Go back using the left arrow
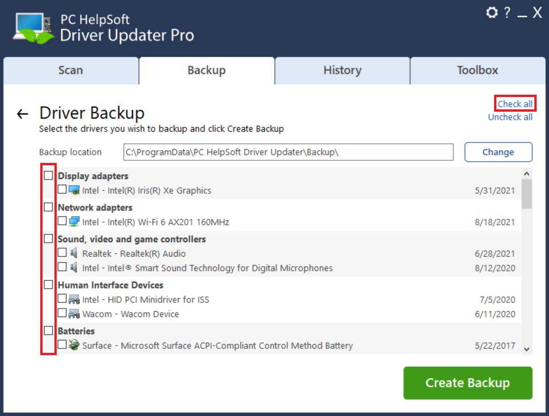This screenshot has height=416, width=549. pos(22,114)
